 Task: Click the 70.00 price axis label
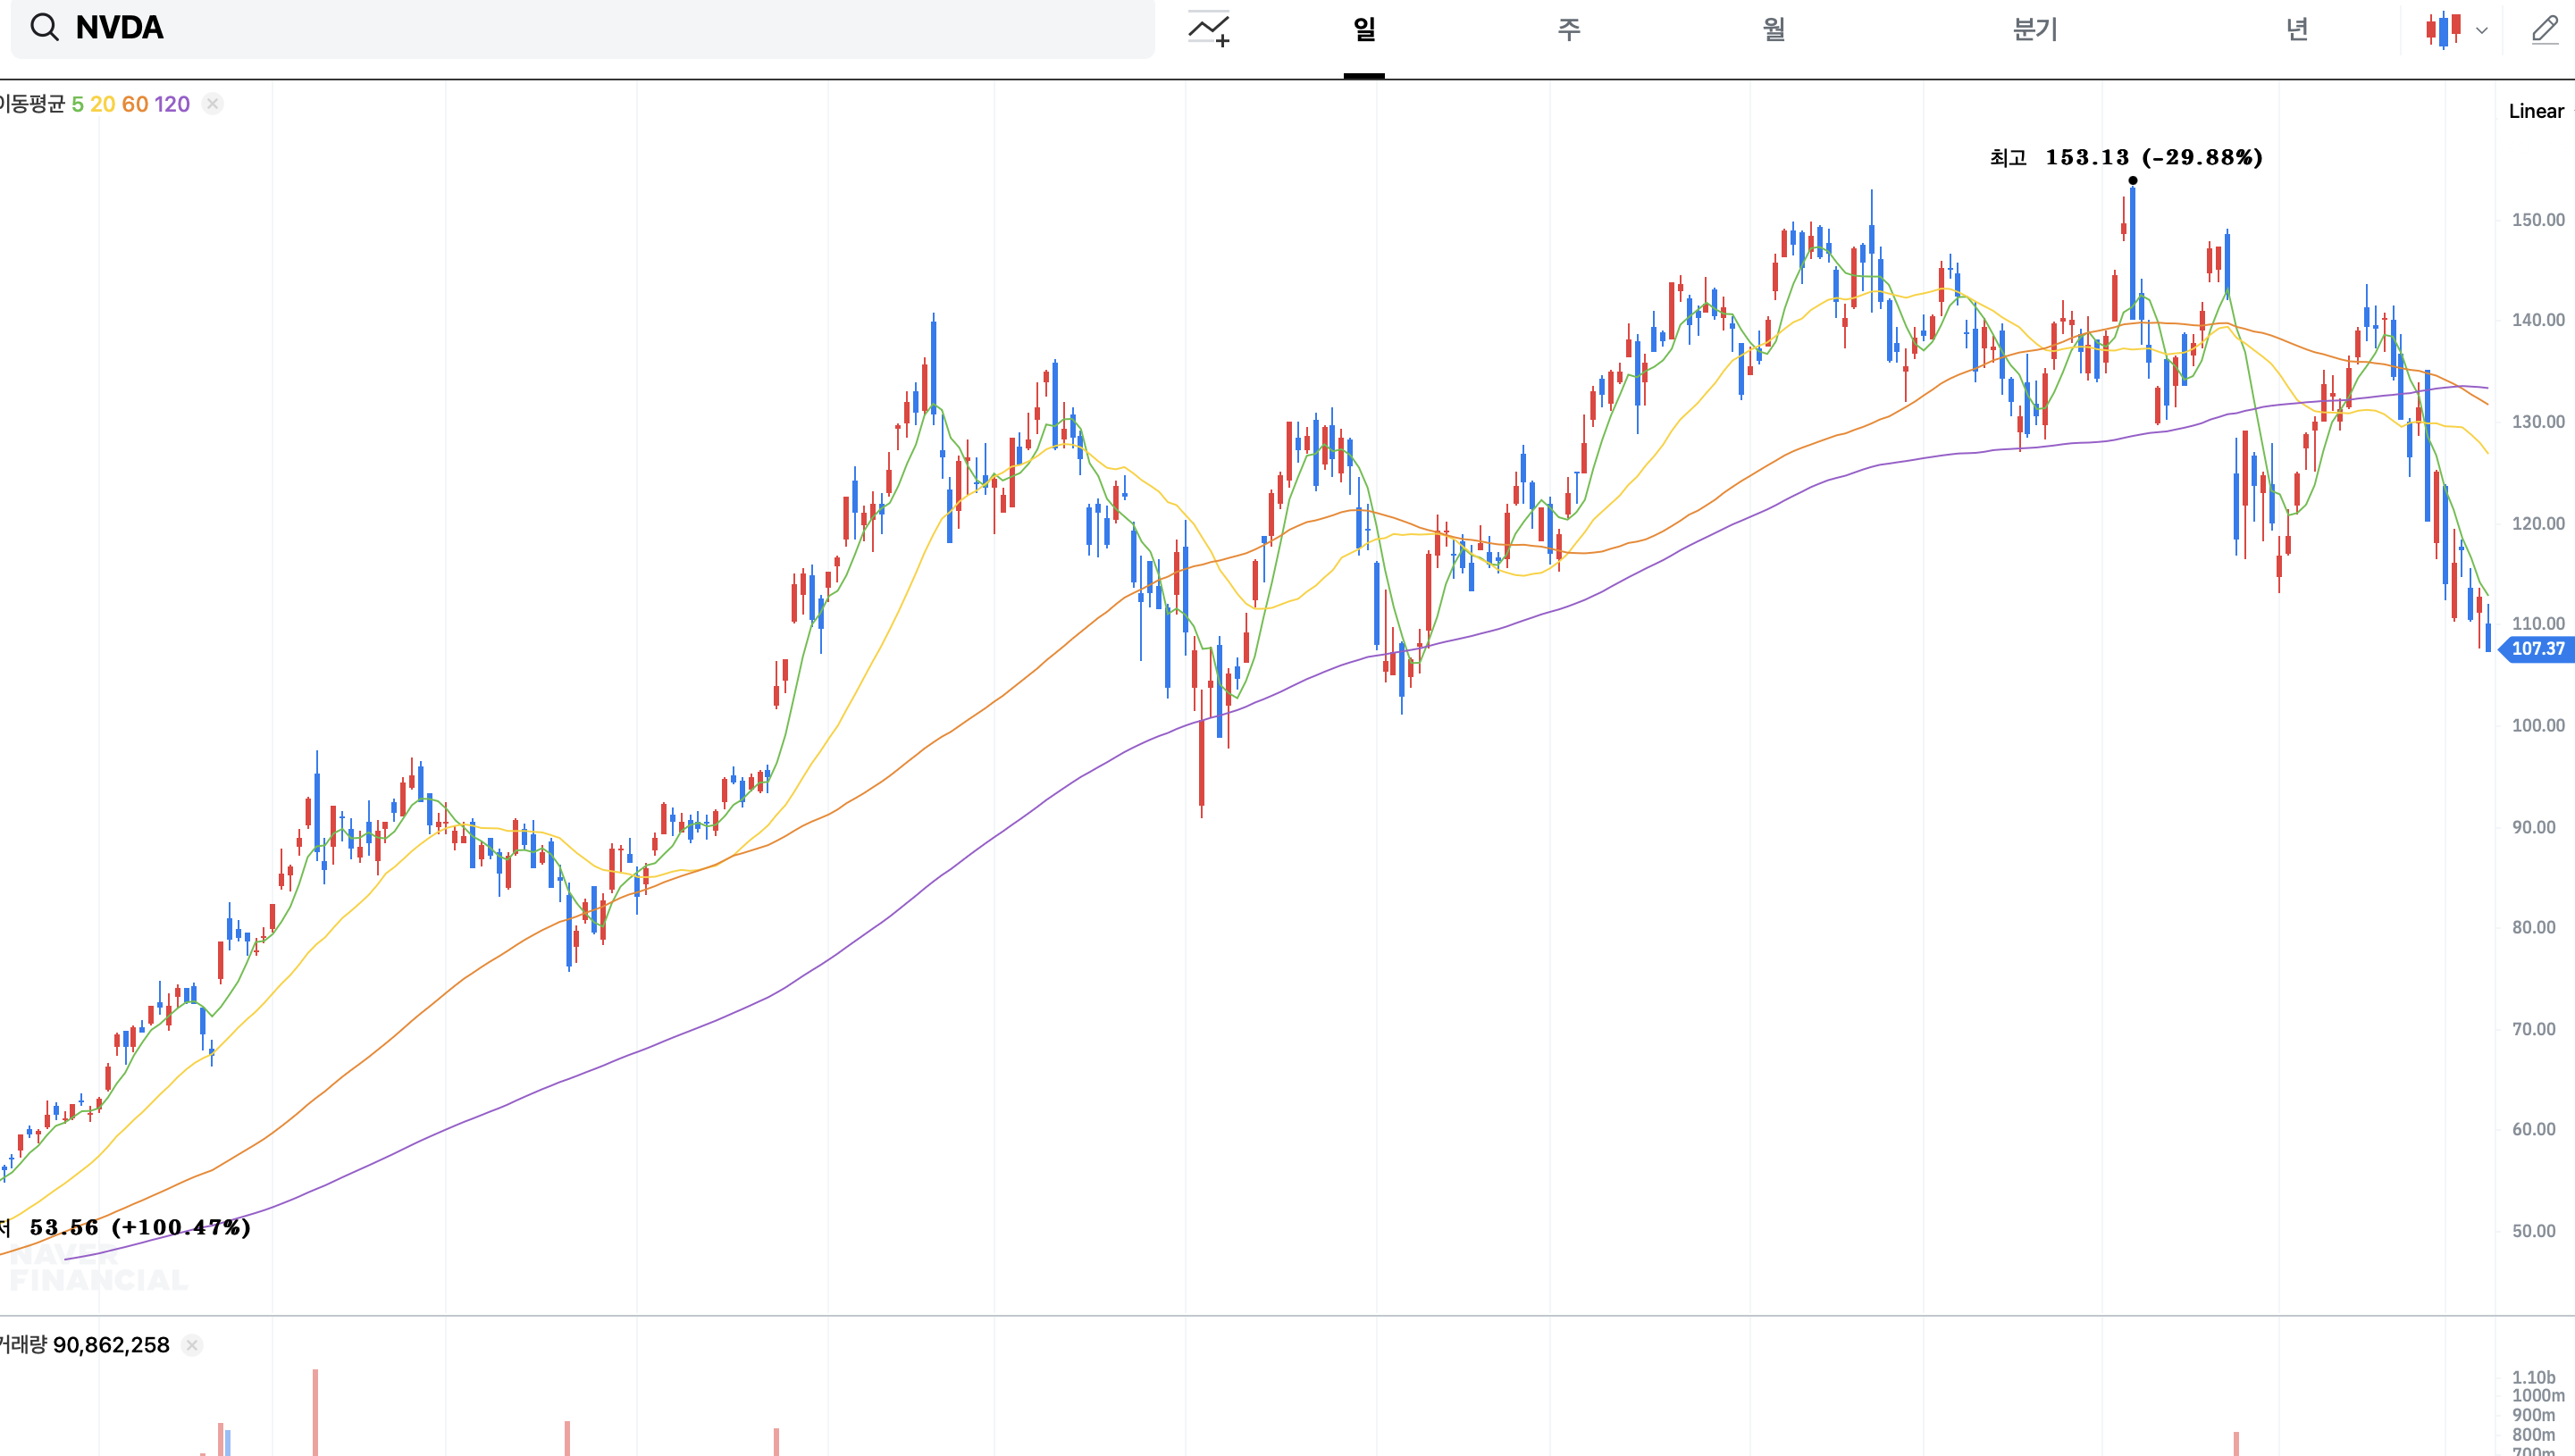2534,1029
